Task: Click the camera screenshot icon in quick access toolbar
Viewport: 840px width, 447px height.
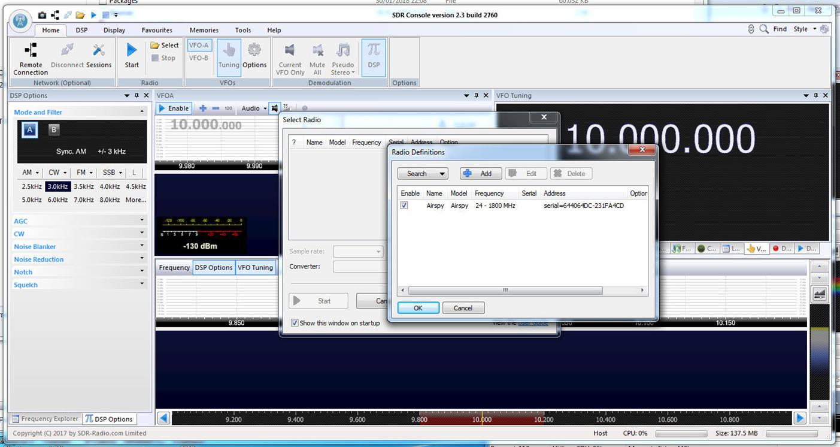Action: (42, 15)
